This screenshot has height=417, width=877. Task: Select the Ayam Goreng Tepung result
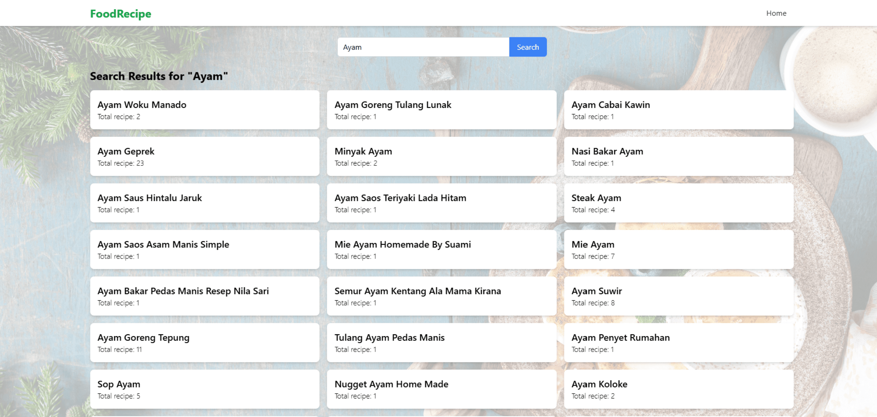pos(204,342)
